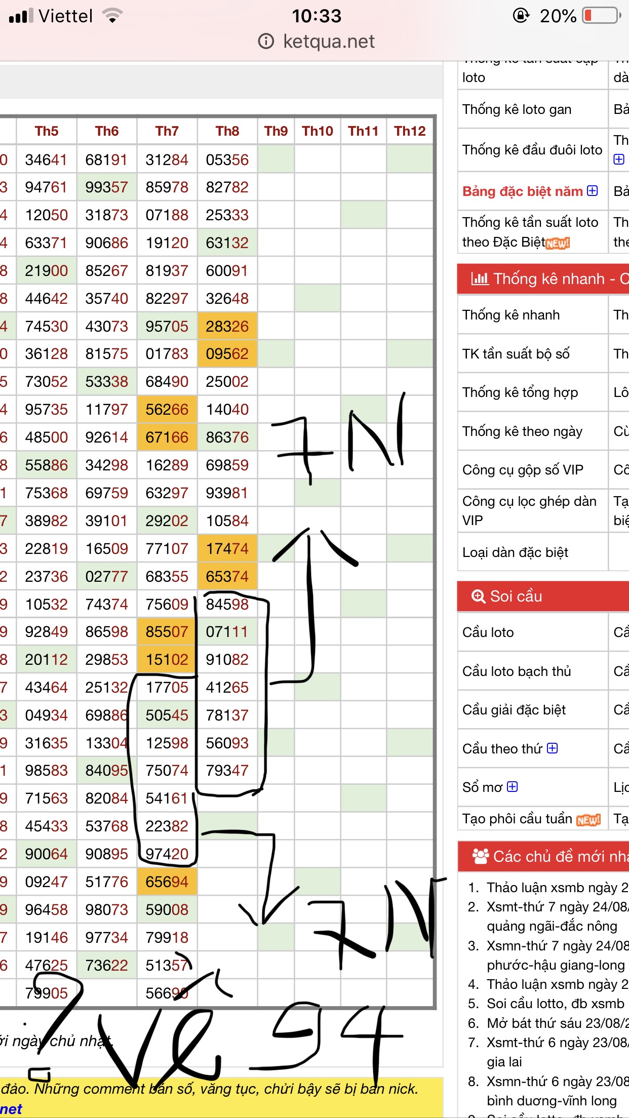Click the Th7 column header

coord(167,131)
